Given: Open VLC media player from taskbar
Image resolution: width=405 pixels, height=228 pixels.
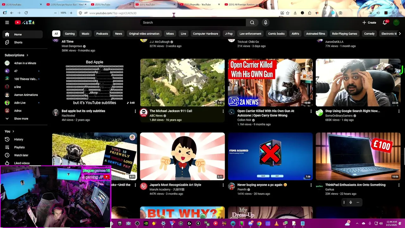Looking at the screenshot, I should (277, 224).
